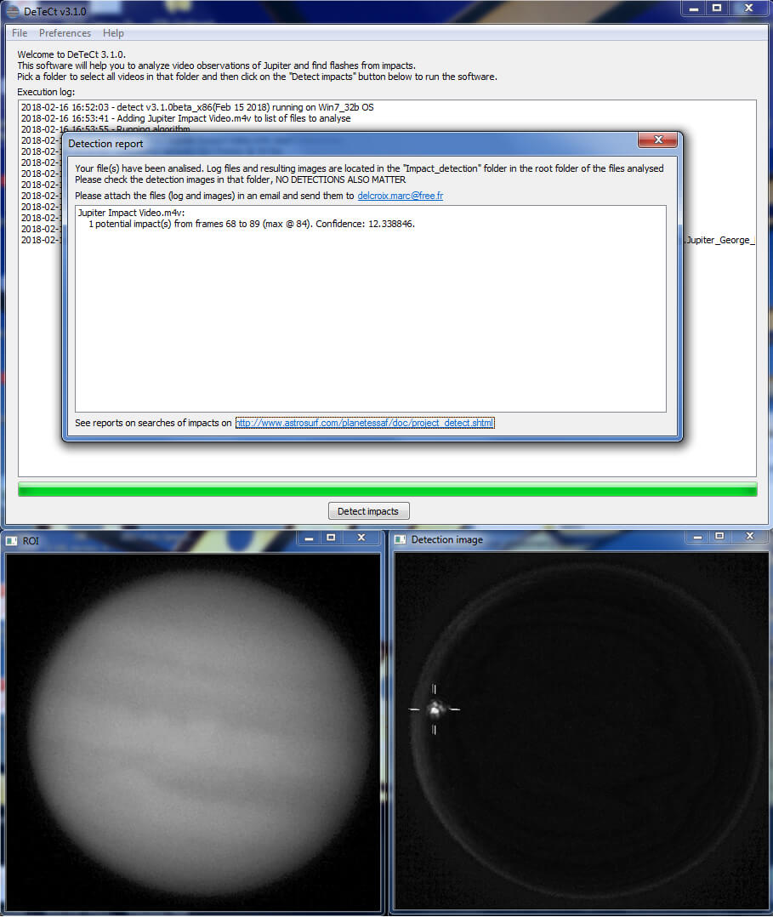Click the potential impact result line

(251, 224)
